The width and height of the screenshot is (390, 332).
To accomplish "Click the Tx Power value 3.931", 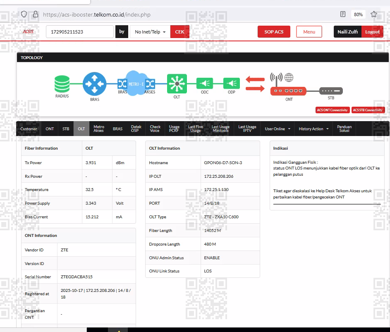I will 91,162.
